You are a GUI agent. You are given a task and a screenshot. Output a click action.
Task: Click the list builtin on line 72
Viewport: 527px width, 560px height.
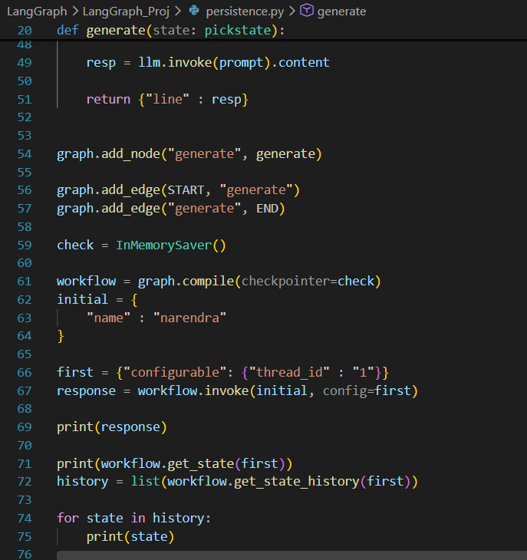pyautogui.click(x=145, y=482)
